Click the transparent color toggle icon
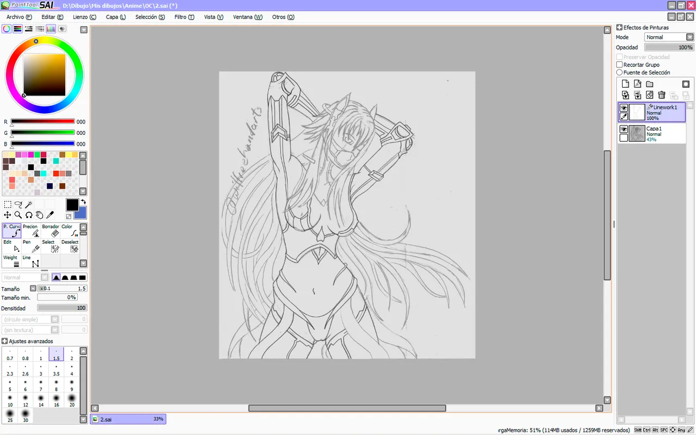 pyautogui.click(x=69, y=216)
